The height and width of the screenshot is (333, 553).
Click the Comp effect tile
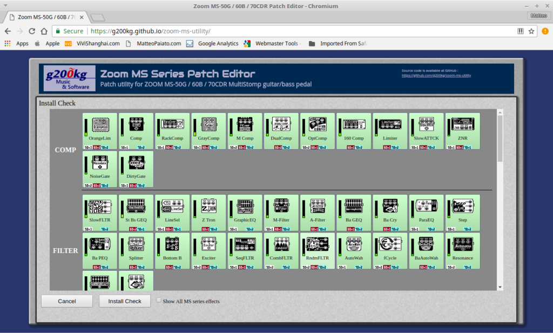click(x=136, y=131)
